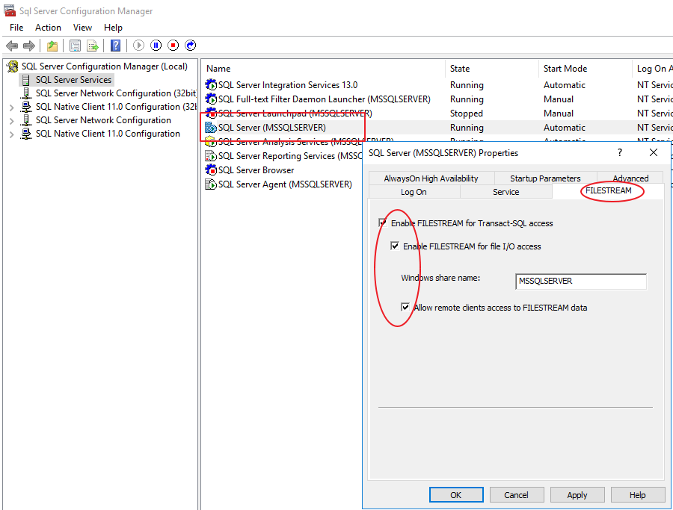Select the FILESTREAM tab
This screenshot has height=510, width=673.
[x=608, y=190]
